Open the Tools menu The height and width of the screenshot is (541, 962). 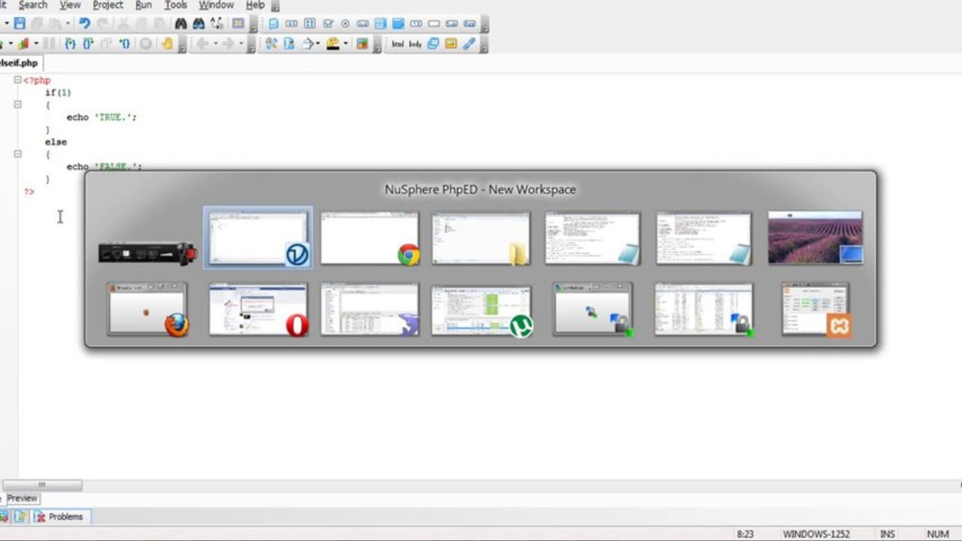pos(175,5)
